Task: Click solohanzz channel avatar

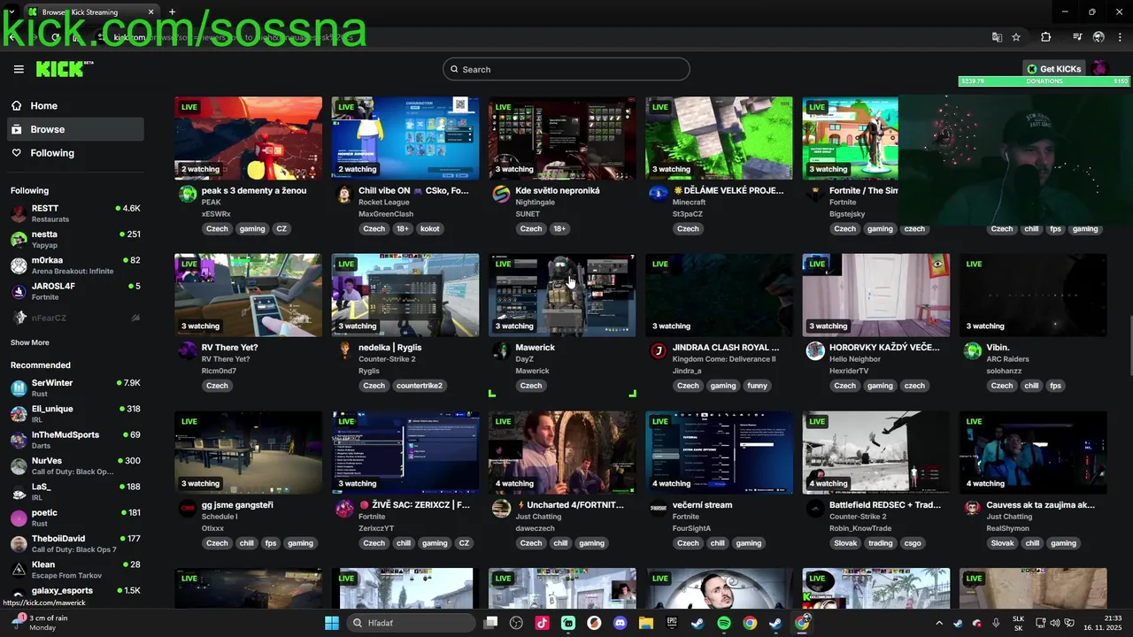Action: tap(972, 351)
